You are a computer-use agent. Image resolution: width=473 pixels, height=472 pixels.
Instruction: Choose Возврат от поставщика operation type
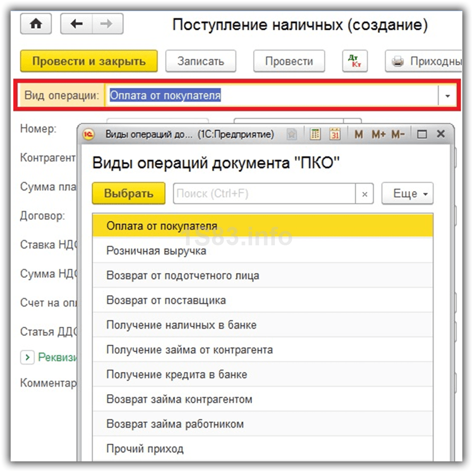(x=166, y=300)
